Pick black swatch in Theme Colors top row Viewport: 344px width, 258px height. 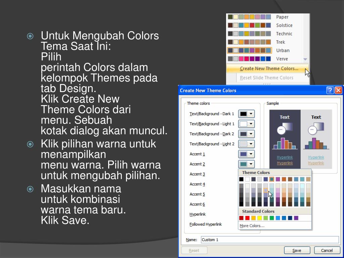pyautogui.click(x=241, y=179)
